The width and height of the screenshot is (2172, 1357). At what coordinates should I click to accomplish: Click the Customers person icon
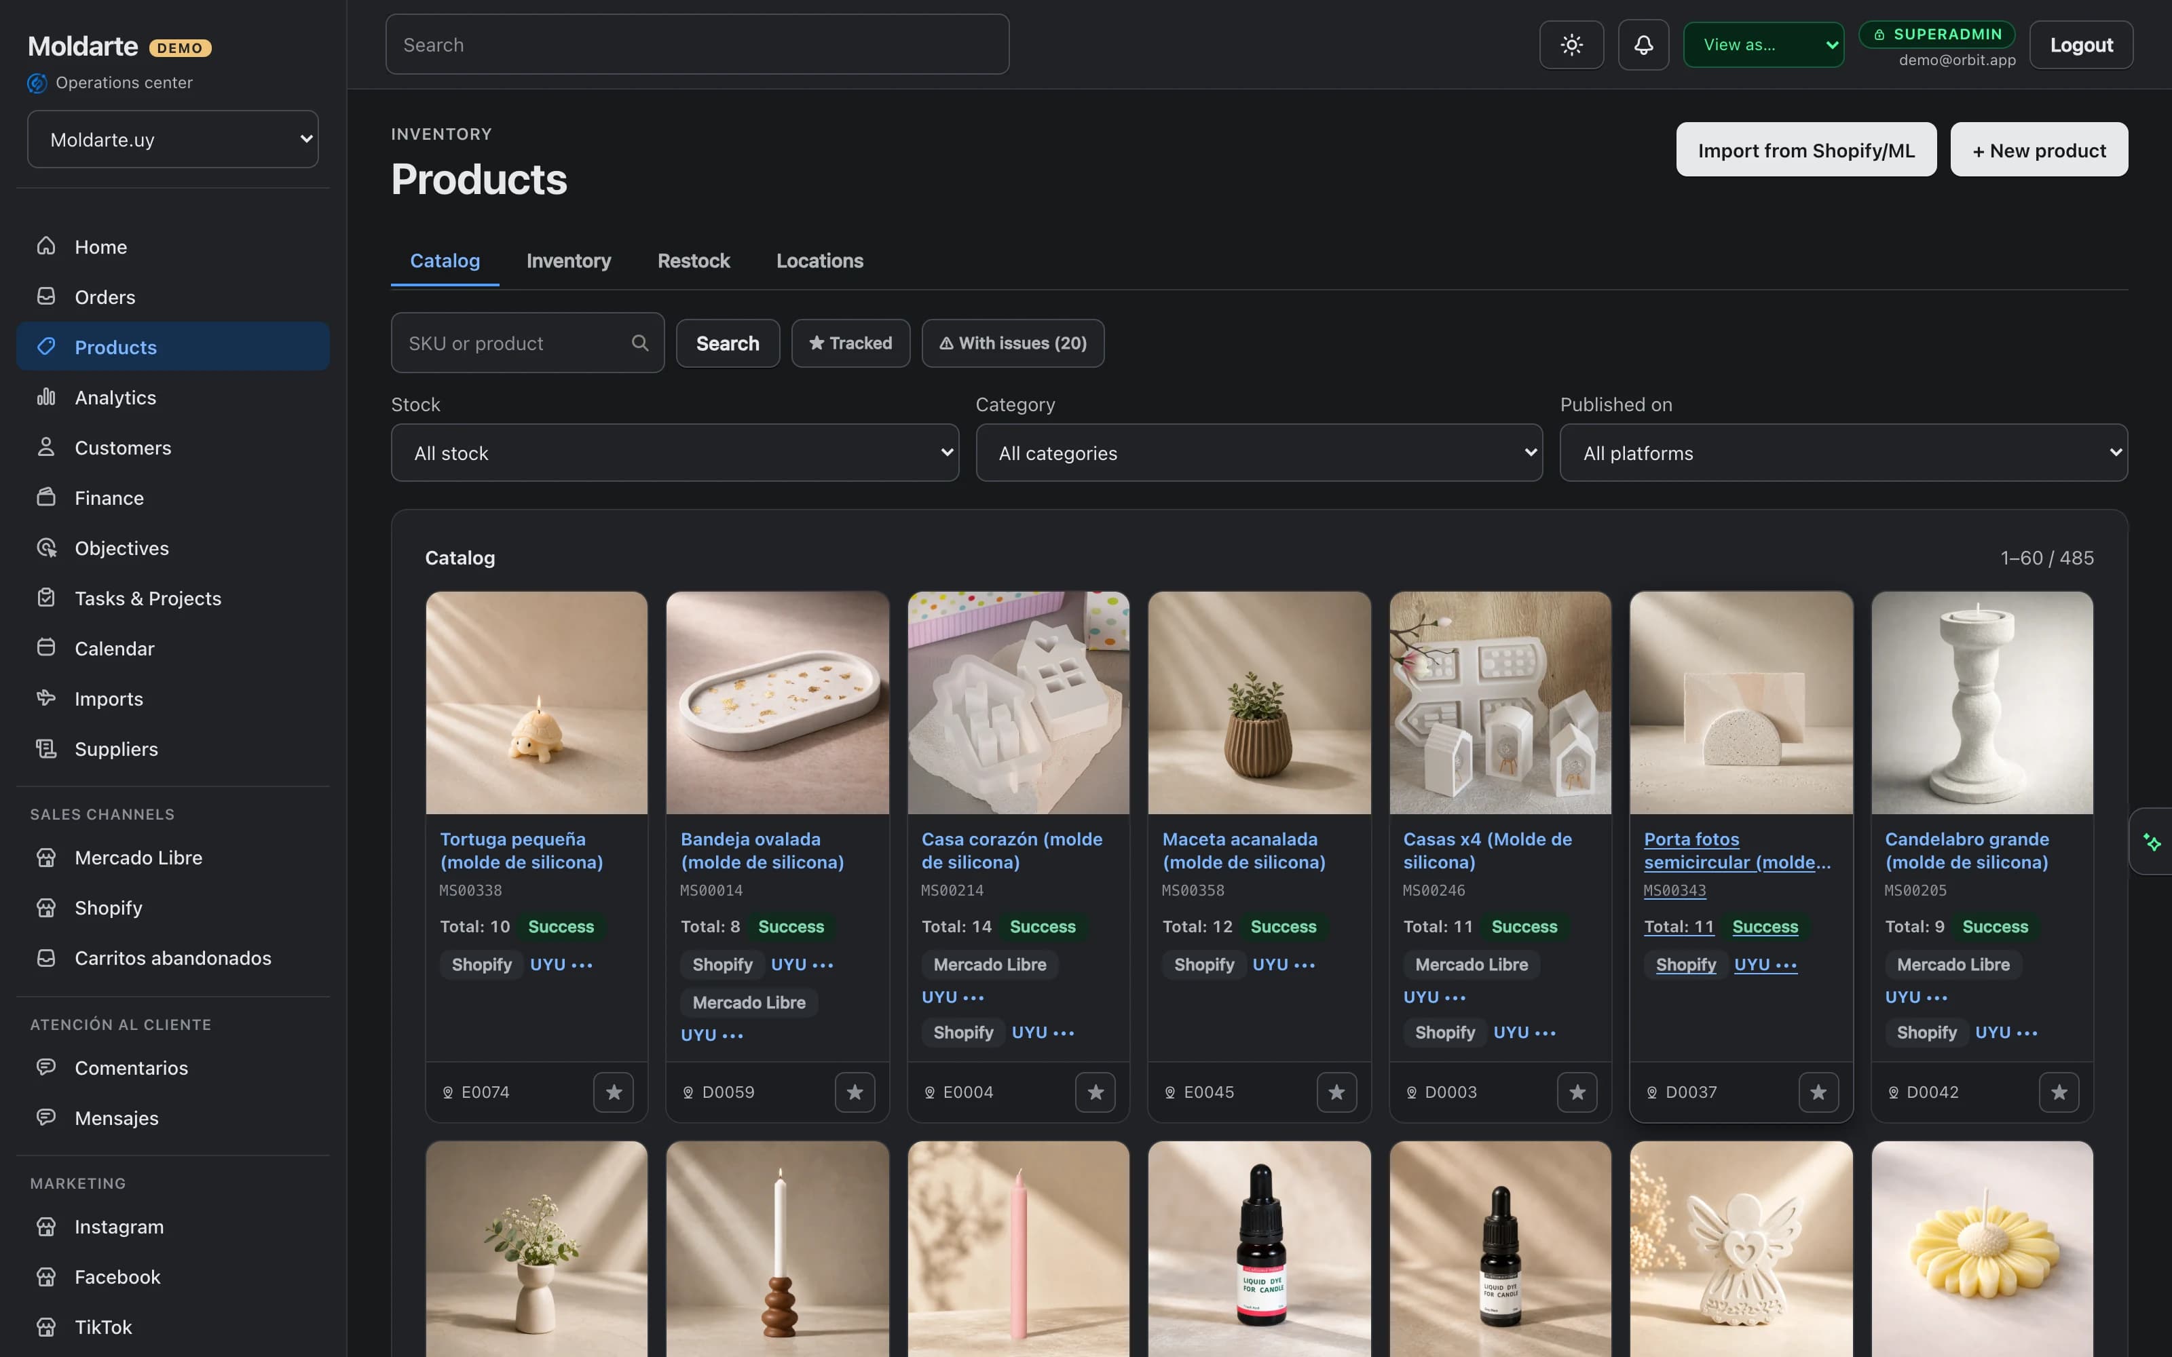tap(47, 447)
